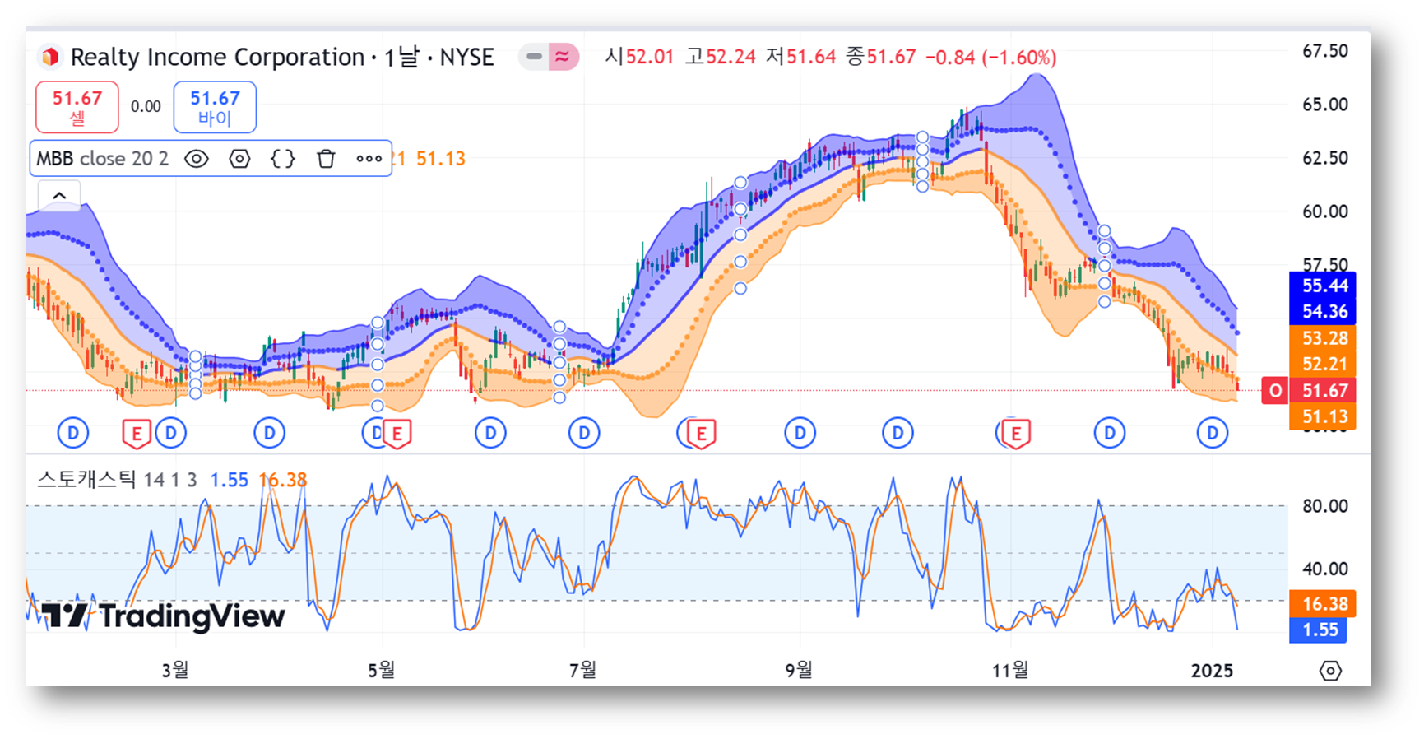Click dividend D marker in June
Viewport: 1424px width, 739px height.
tap(490, 433)
